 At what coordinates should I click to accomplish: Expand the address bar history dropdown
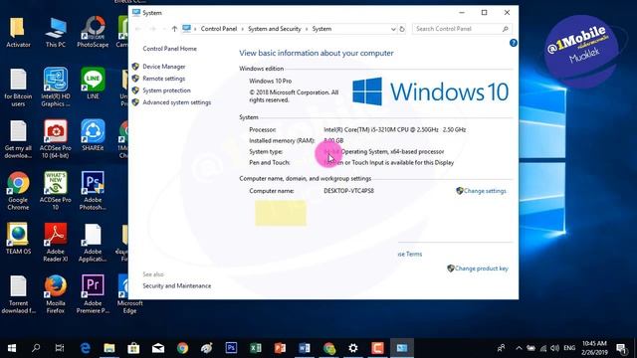point(393,29)
